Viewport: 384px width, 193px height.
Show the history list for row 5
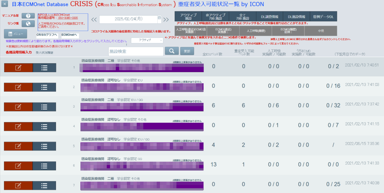pyautogui.click(x=44, y=146)
